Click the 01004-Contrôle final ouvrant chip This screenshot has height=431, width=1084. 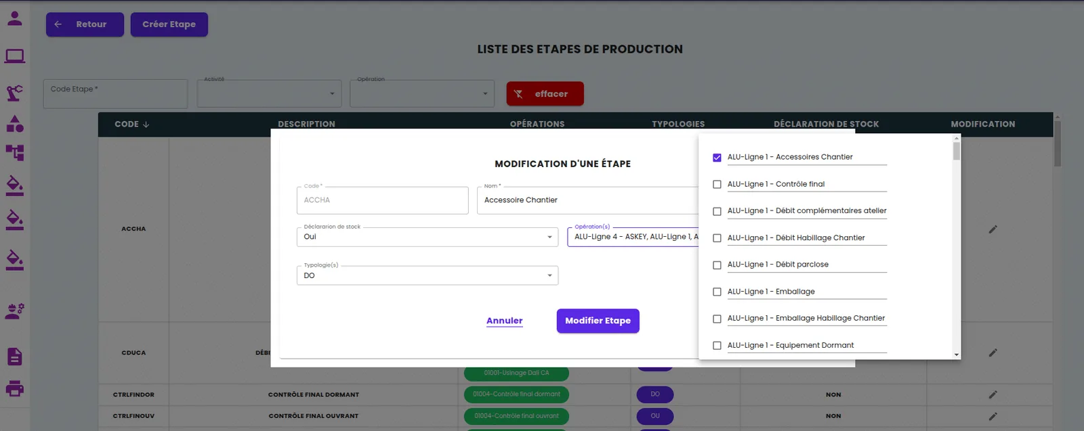click(516, 416)
